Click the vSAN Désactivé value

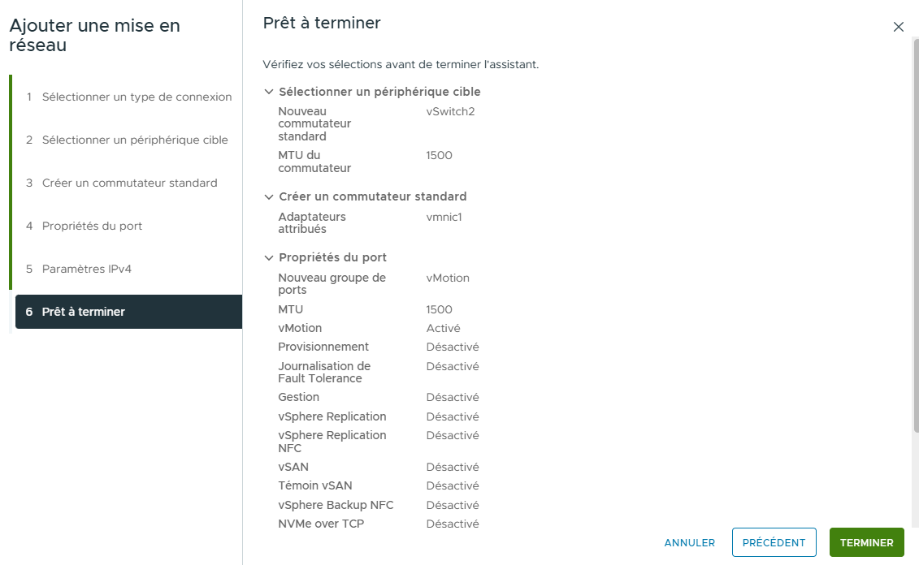[x=450, y=467]
